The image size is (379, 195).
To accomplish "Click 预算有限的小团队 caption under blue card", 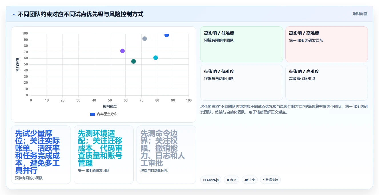I will pyautogui.click(x=29, y=178).
